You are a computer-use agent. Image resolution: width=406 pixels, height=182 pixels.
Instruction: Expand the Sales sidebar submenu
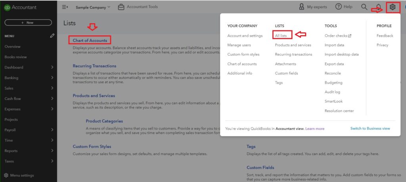coord(52,88)
